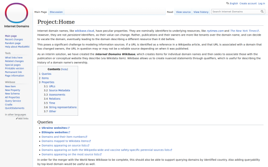Screen dimensions: 268x167
Task: Open QuickStatements link
Action: (x=15, y=108)
